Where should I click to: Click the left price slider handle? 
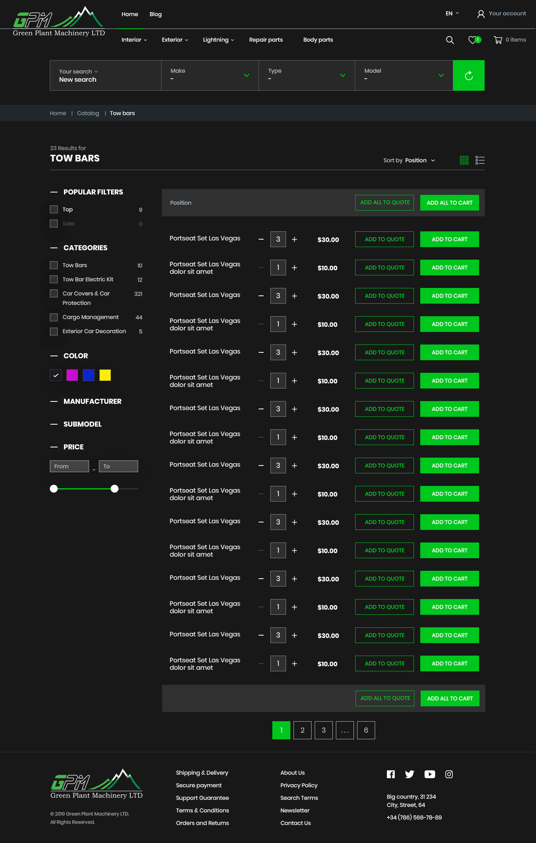pyautogui.click(x=54, y=489)
